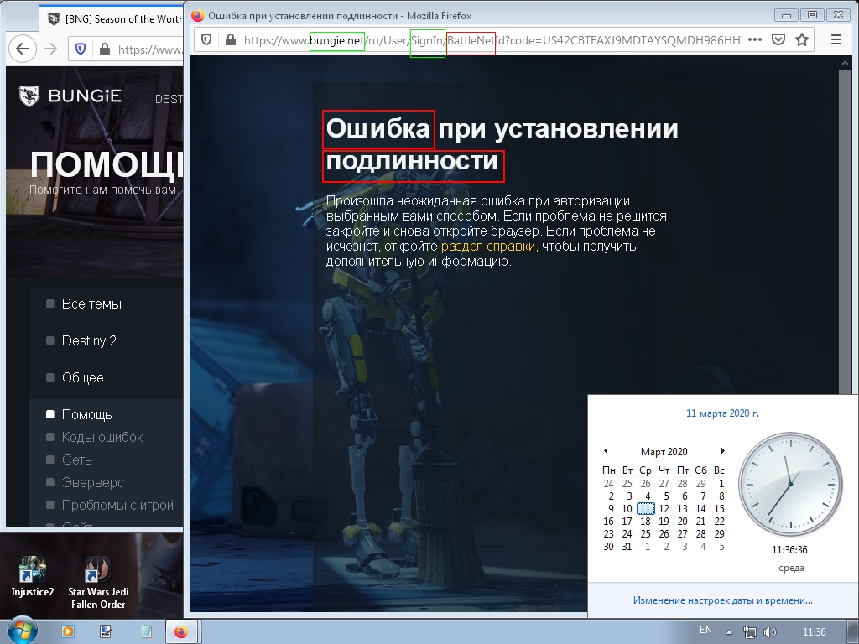Click the Firefox taskbar button

point(181,631)
